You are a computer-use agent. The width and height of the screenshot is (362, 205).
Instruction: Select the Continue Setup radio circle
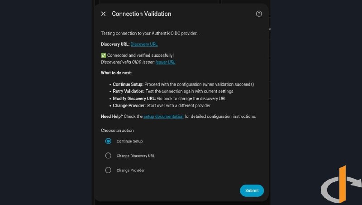tap(108, 141)
